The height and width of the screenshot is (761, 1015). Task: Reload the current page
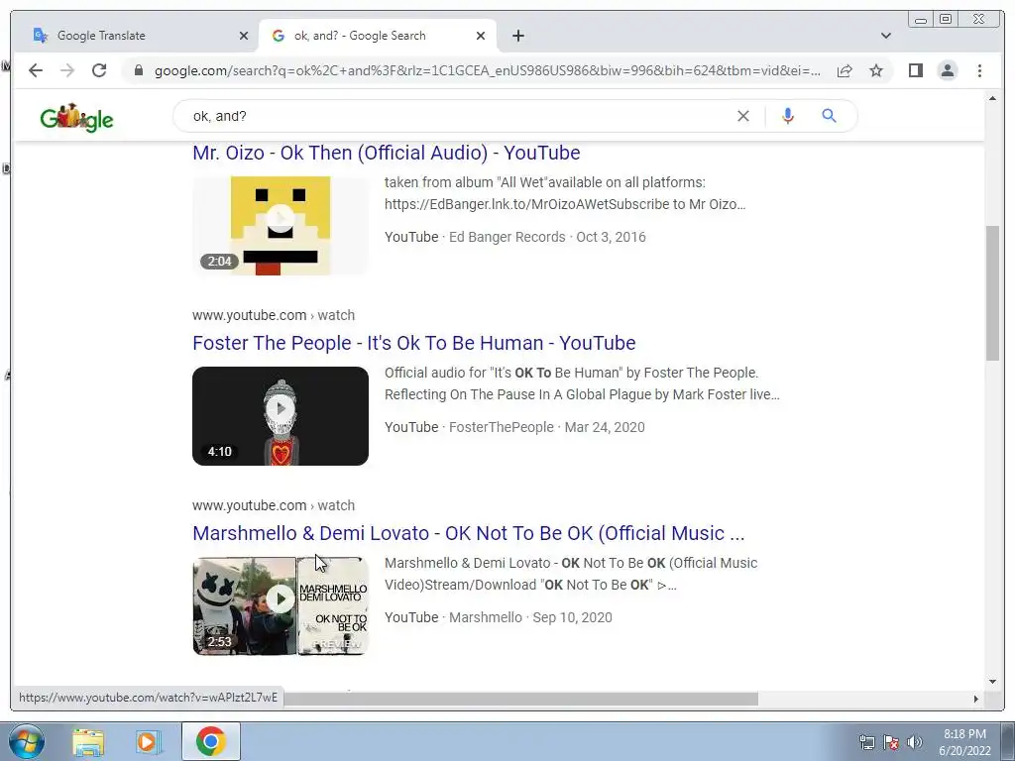(x=99, y=70)
